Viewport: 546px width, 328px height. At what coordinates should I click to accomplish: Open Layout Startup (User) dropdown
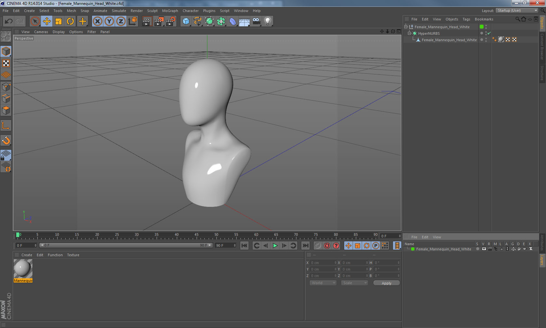point(517,10)
